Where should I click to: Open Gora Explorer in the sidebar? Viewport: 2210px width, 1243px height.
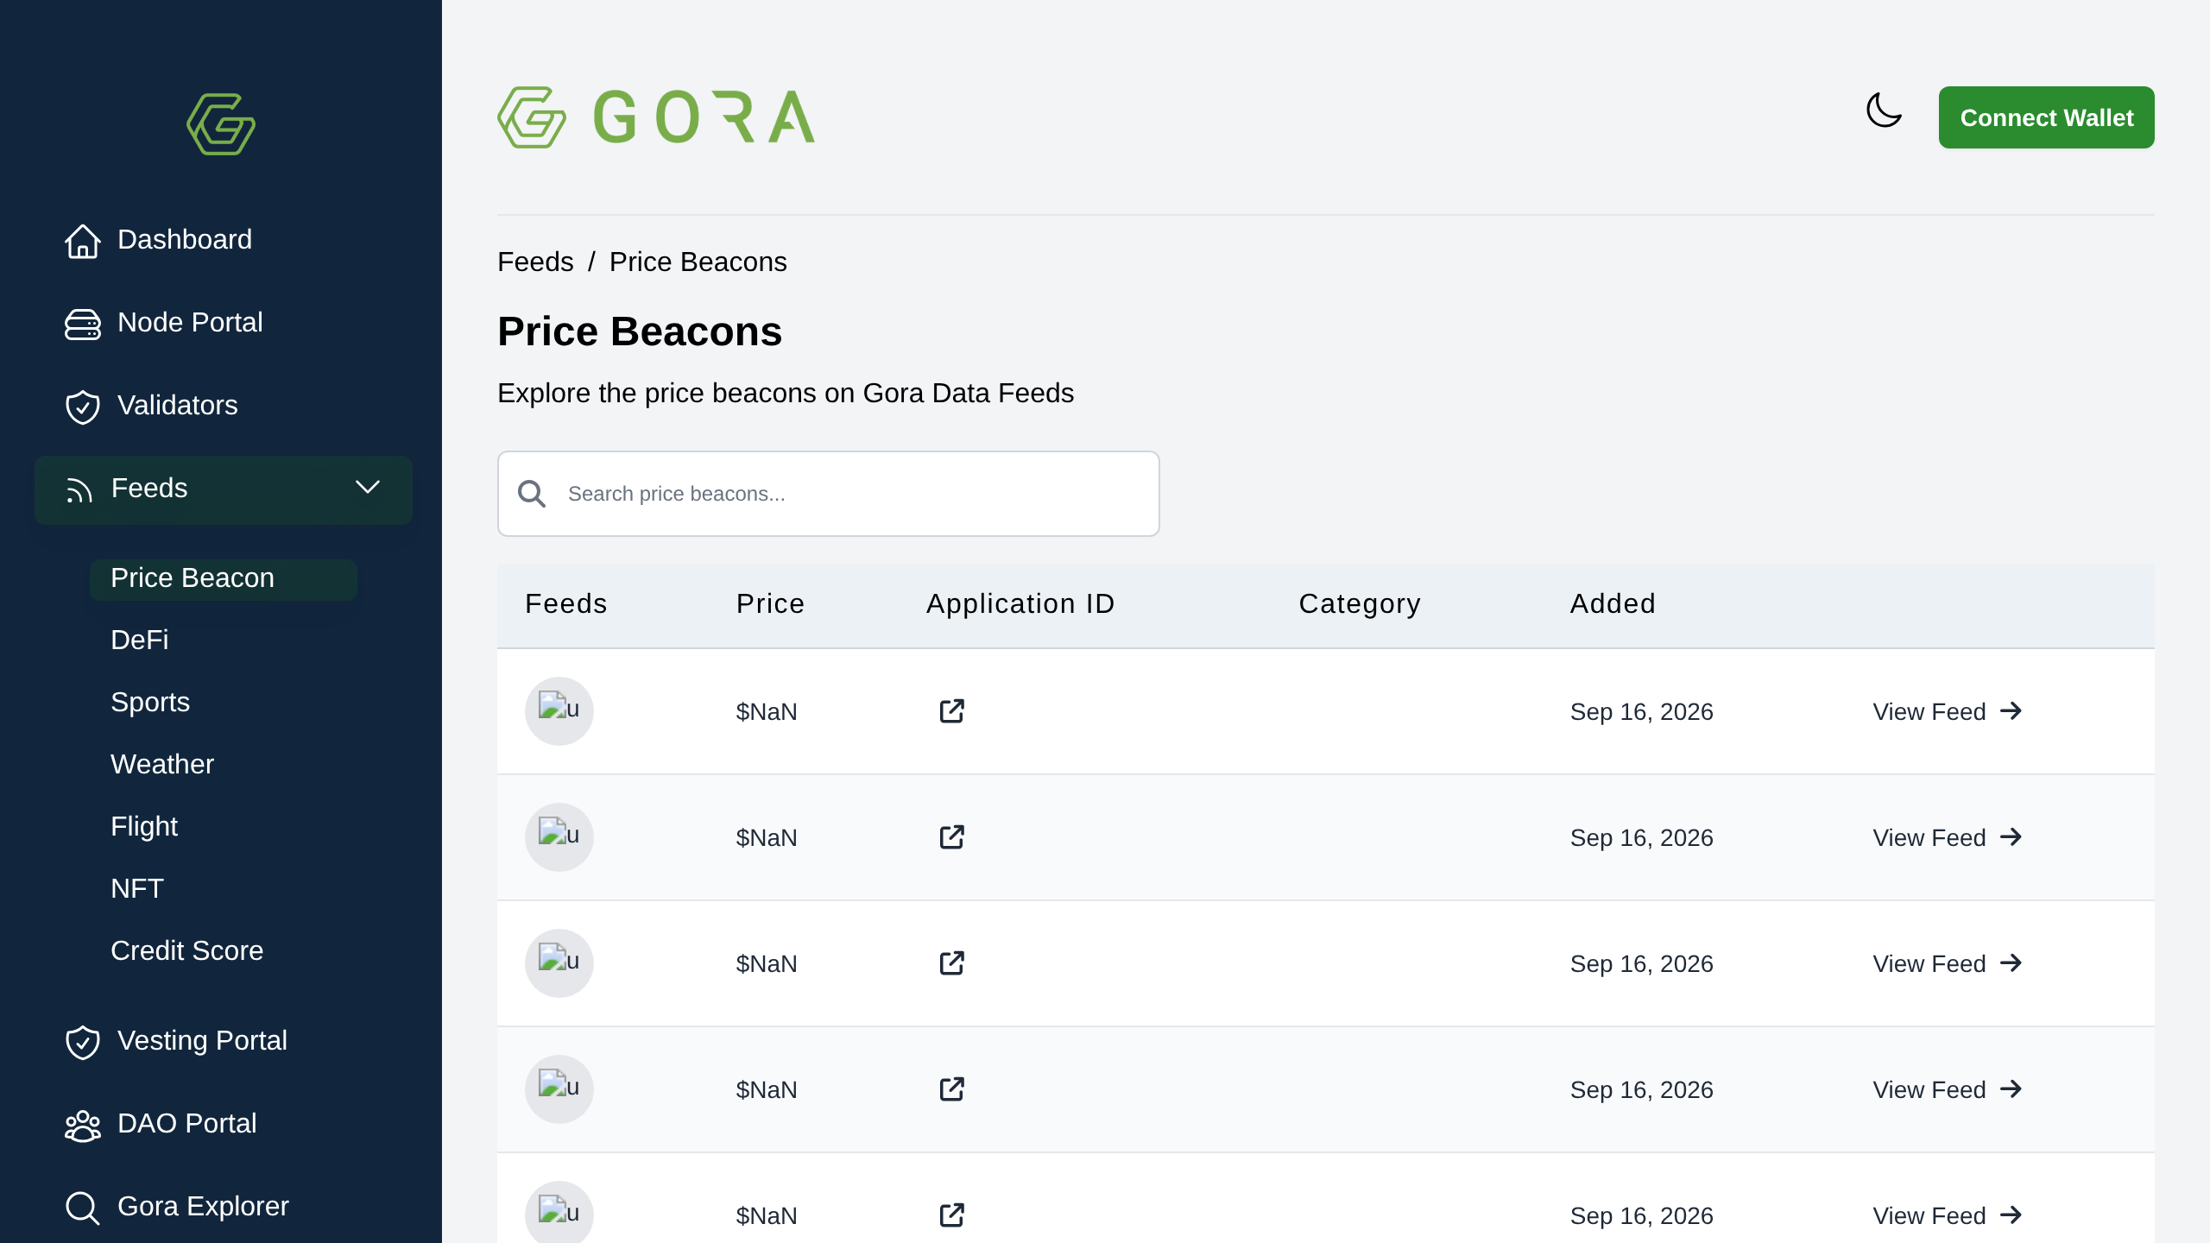click(203, 1206)
